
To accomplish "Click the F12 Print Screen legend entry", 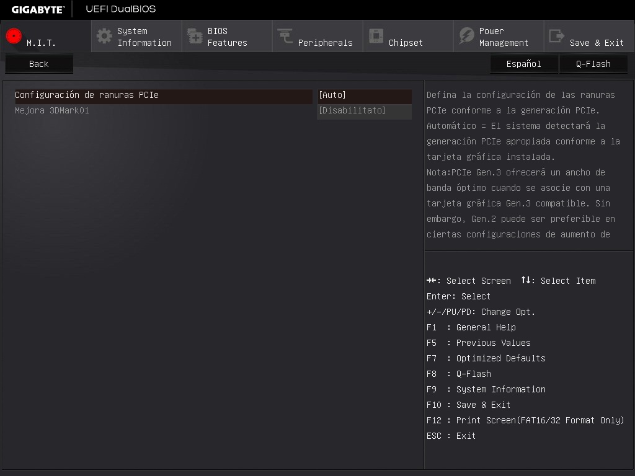I will (525, 420).
